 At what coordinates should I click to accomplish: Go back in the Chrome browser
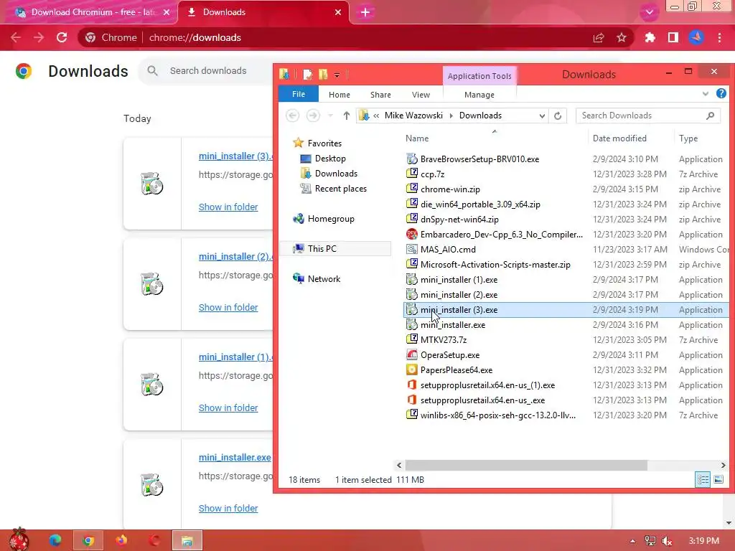tap(16, 37)
